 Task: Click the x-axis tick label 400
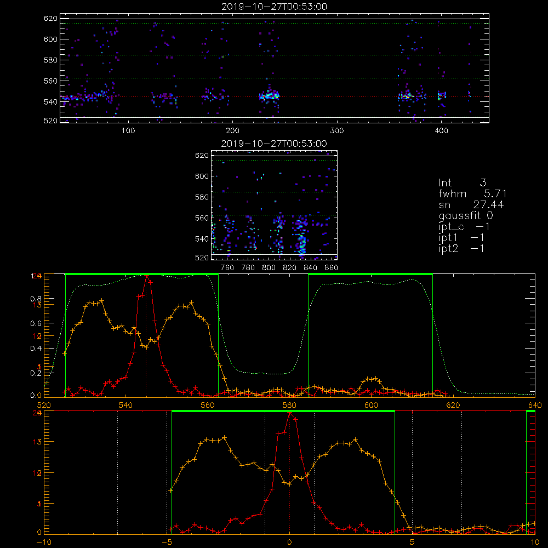(441, 131)
